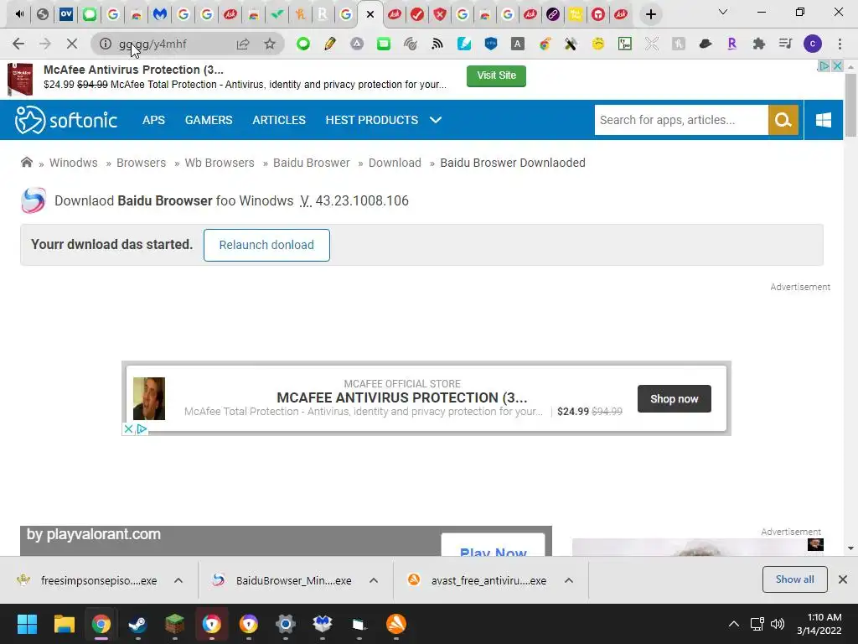Open Download breadcrumb link
The image size is (858, 644).
(395, 163)
